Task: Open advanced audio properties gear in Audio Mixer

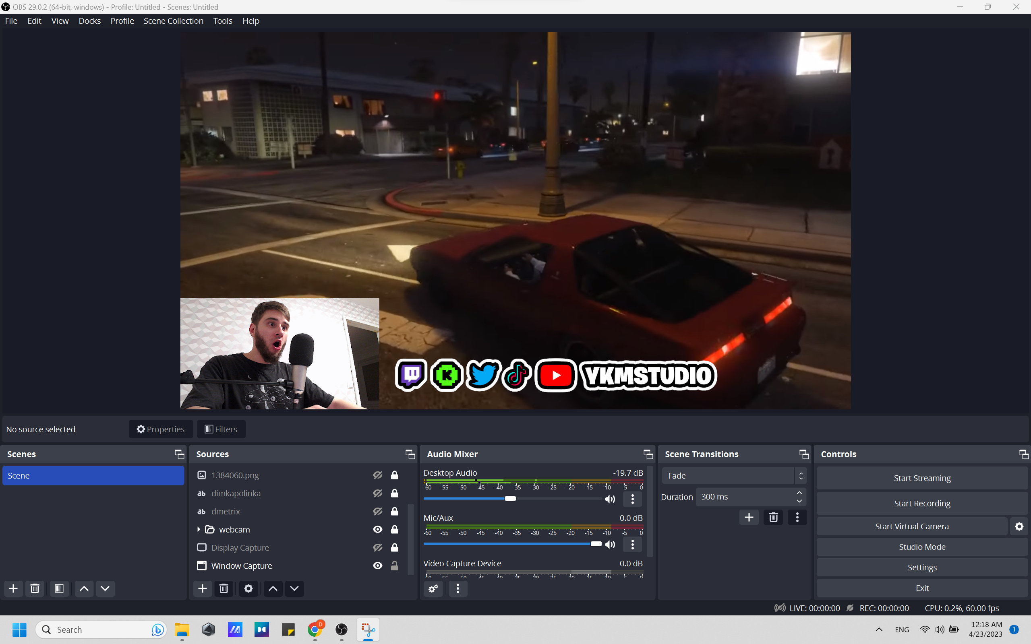Action: 433,588
